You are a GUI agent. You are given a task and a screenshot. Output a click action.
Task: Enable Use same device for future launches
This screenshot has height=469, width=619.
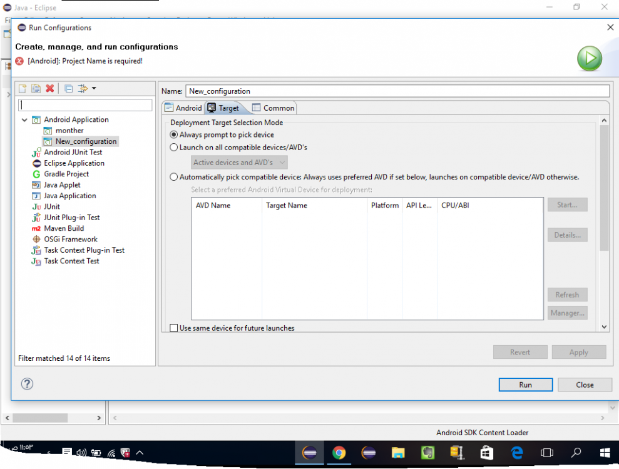coord(174,328)
